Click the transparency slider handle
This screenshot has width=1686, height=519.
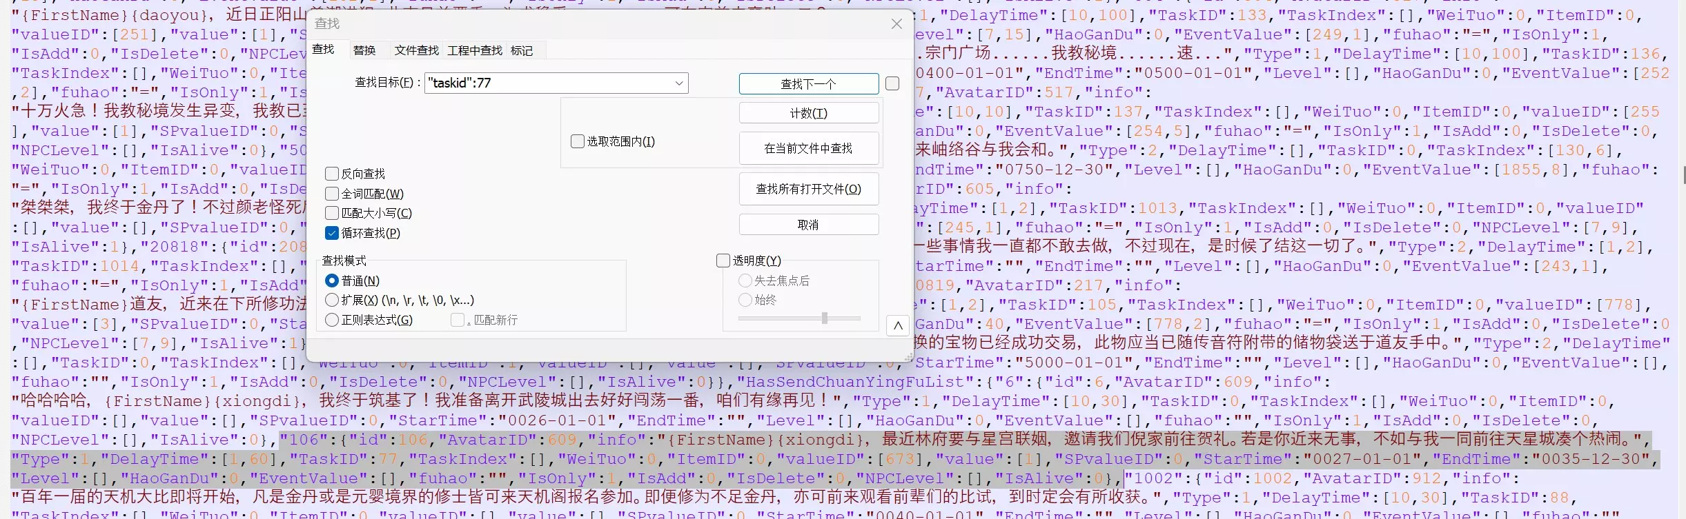click(x=824, y=318)
